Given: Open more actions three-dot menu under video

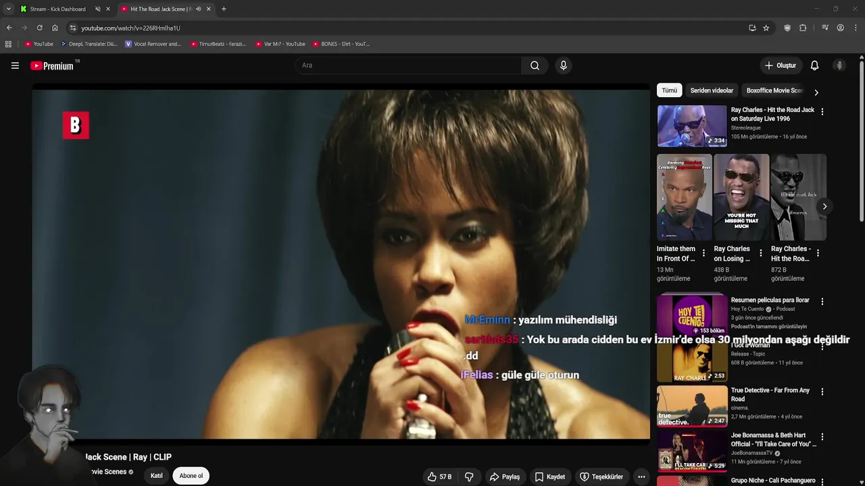Looking at the screenshot, I should (x=641, y=477).
